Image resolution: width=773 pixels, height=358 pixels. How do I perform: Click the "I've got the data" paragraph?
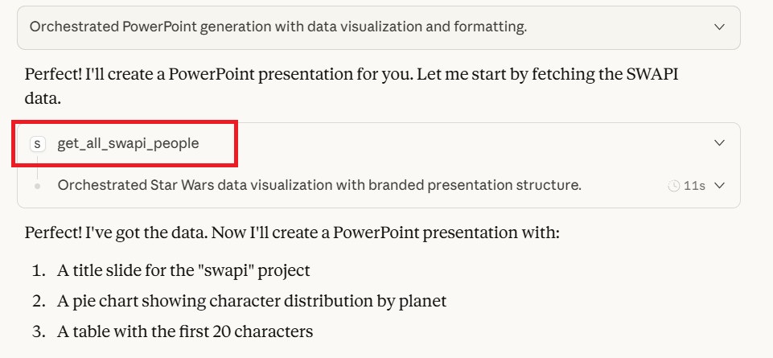pos(291,233)
